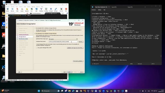The width and height of the screenshot is (165, 93).
Task: Open Visual Studio Code from the taskbar
Action: click(122, 91)
